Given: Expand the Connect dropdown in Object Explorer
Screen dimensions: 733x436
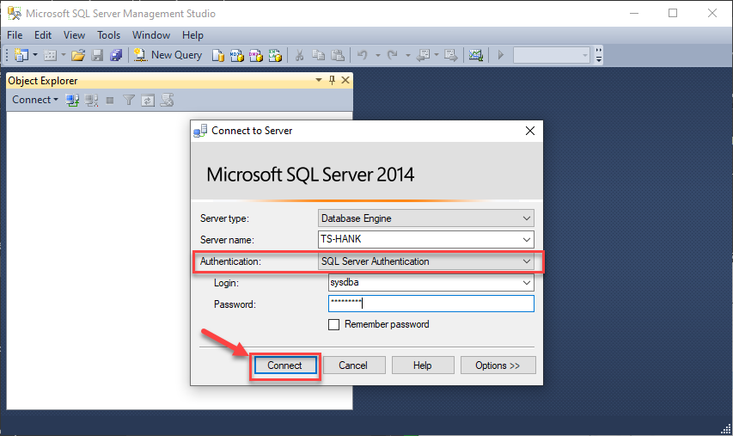Looking at the screenshot, I should click(x=35, y=100).
